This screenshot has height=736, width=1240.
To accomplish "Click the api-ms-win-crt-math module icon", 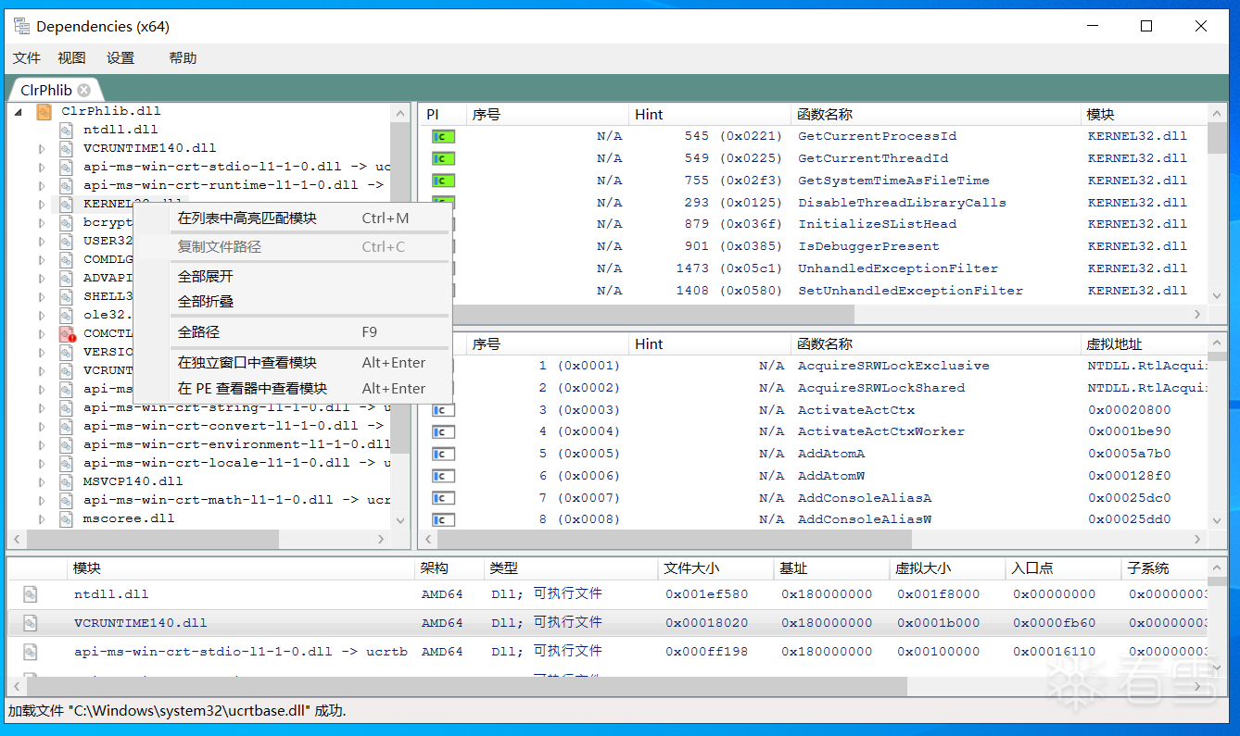I will click(x=66, y=500).
